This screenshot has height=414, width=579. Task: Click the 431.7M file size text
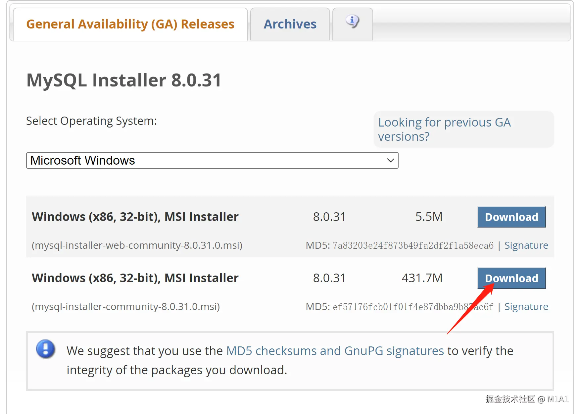422,278
